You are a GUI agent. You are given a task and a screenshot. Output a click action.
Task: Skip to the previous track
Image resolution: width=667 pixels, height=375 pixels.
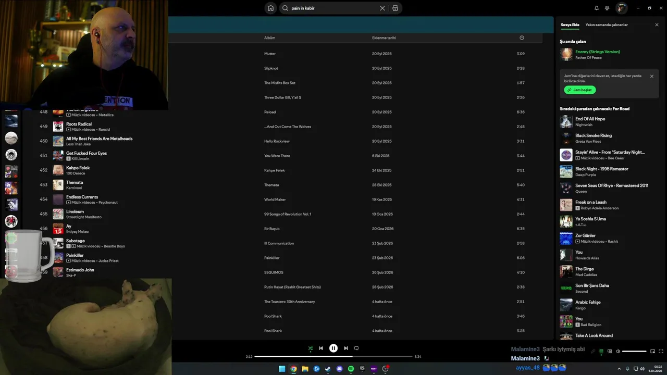pos(321,348)
